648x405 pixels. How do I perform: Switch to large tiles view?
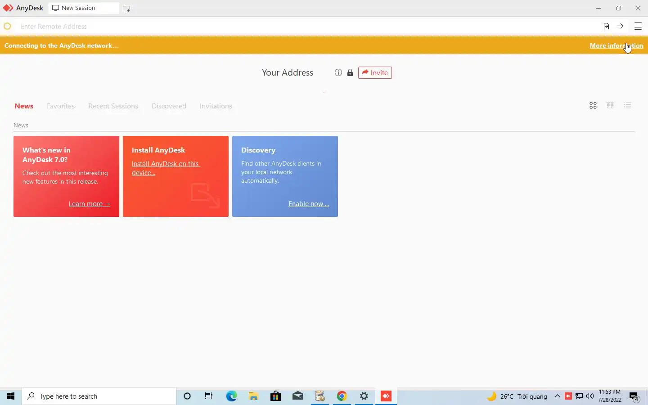click(593, 105)
